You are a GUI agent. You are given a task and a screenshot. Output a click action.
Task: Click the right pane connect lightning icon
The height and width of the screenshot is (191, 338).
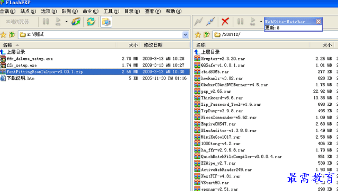(198, 22)
